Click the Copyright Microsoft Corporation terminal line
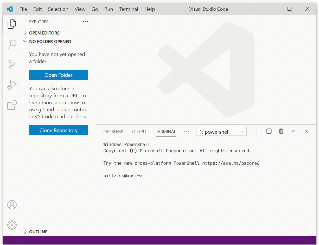The width and height of the screenshot is (319, 245). 177,151
